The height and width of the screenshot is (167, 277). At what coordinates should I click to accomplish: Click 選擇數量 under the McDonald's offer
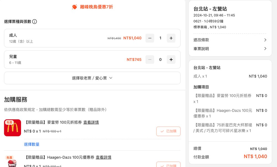point(31,144)
